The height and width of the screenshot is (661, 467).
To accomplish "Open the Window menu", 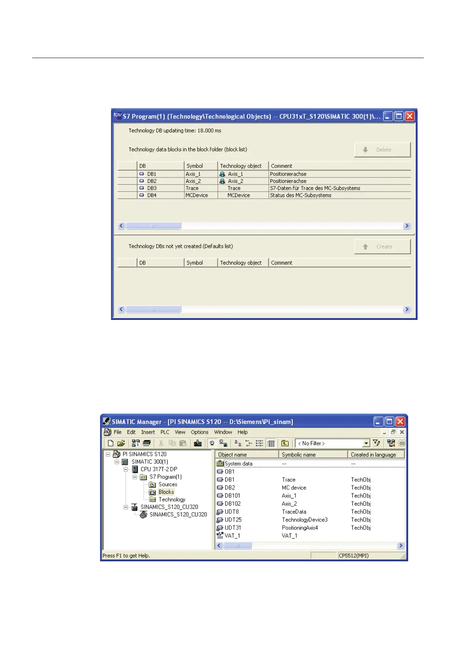I will click(x=223, y=432).
